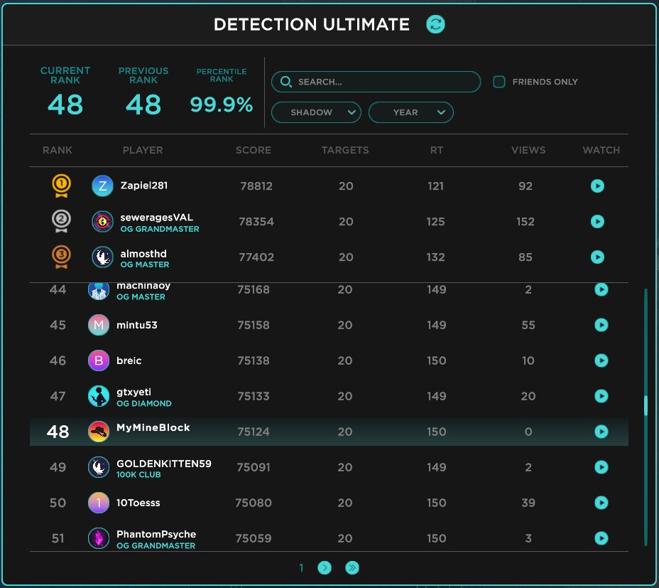659x588 pixels.
Task: Click the 100K CLUB badge label
Action: pos(138,474)
